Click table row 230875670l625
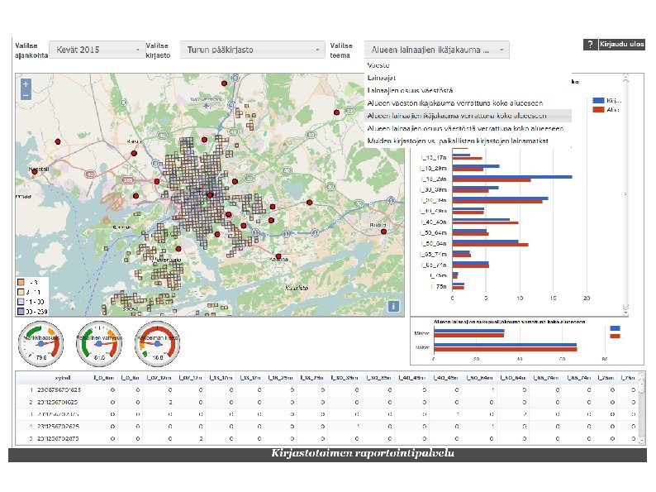This screenshot has width=656, height=492. 328,389
